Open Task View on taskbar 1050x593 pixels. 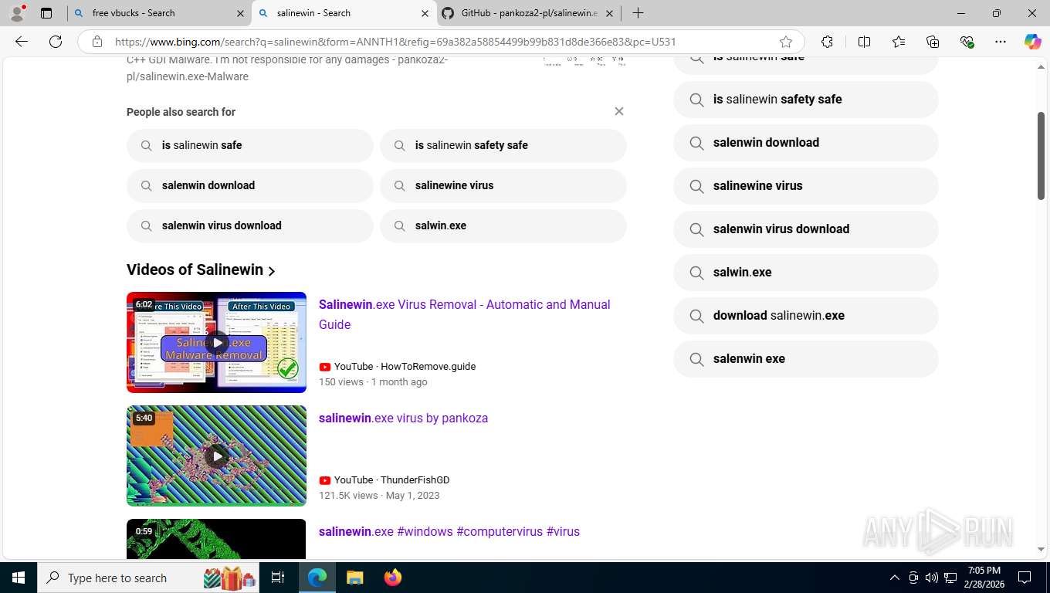[279, 578]
